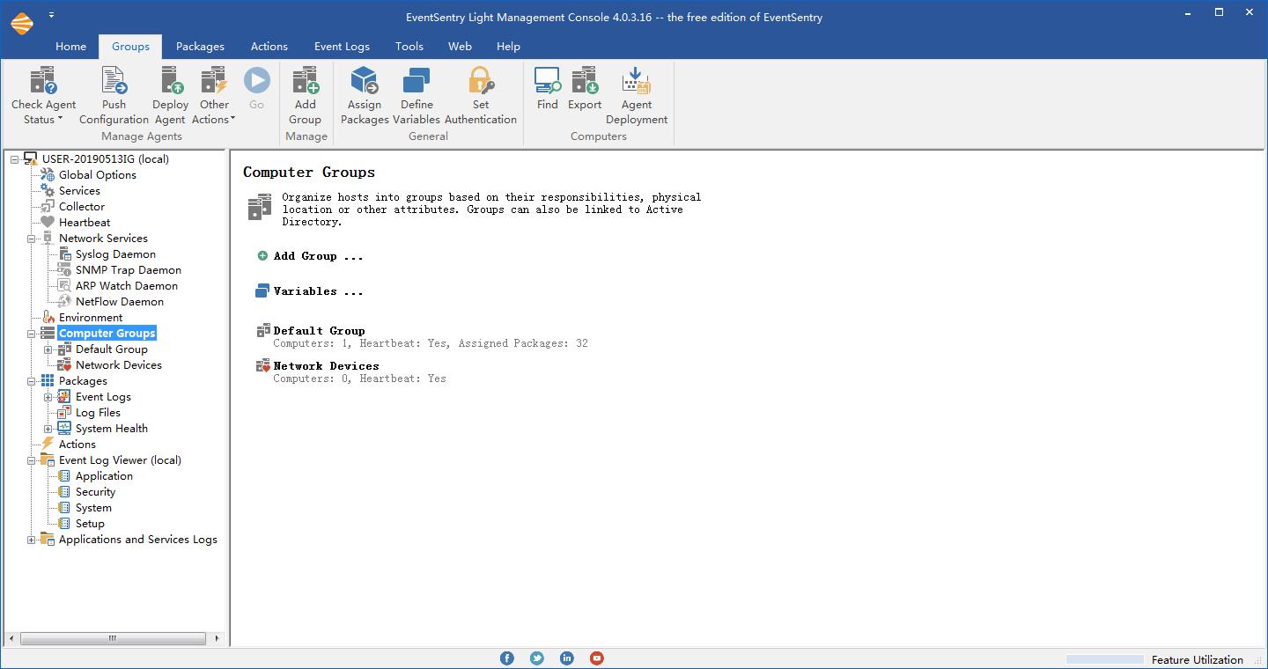Switch to the Packages ribbon tab

pyautogui.click(x=200, y=47)
